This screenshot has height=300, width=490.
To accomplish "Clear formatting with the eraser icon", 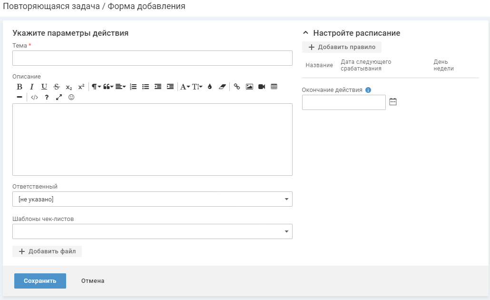I will tap(222, 87).
